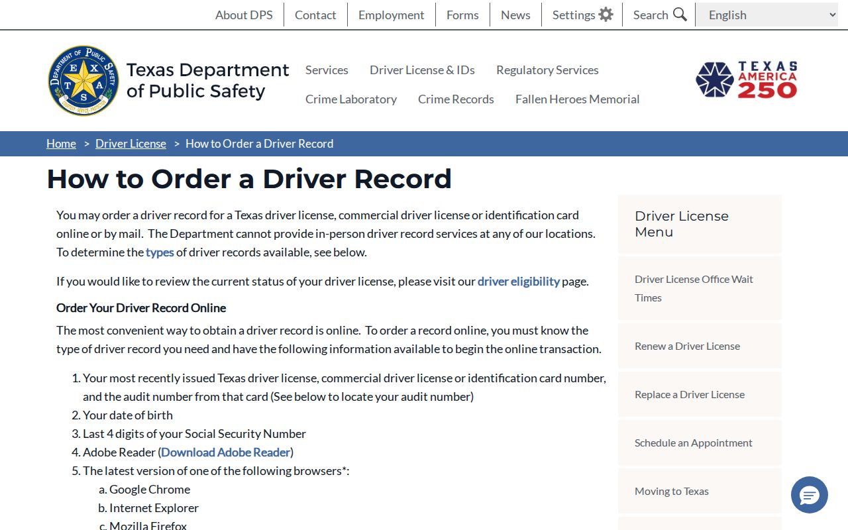Open the Crime Laboratory menu

[x=351, y=99]
